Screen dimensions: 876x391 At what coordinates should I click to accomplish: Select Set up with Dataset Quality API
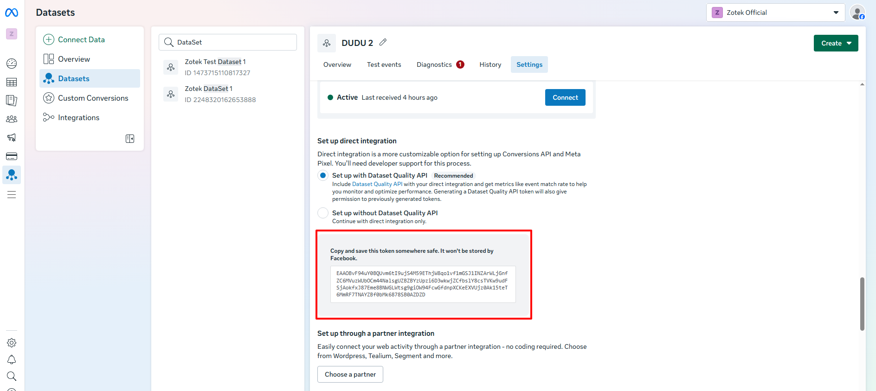point(323,176)
